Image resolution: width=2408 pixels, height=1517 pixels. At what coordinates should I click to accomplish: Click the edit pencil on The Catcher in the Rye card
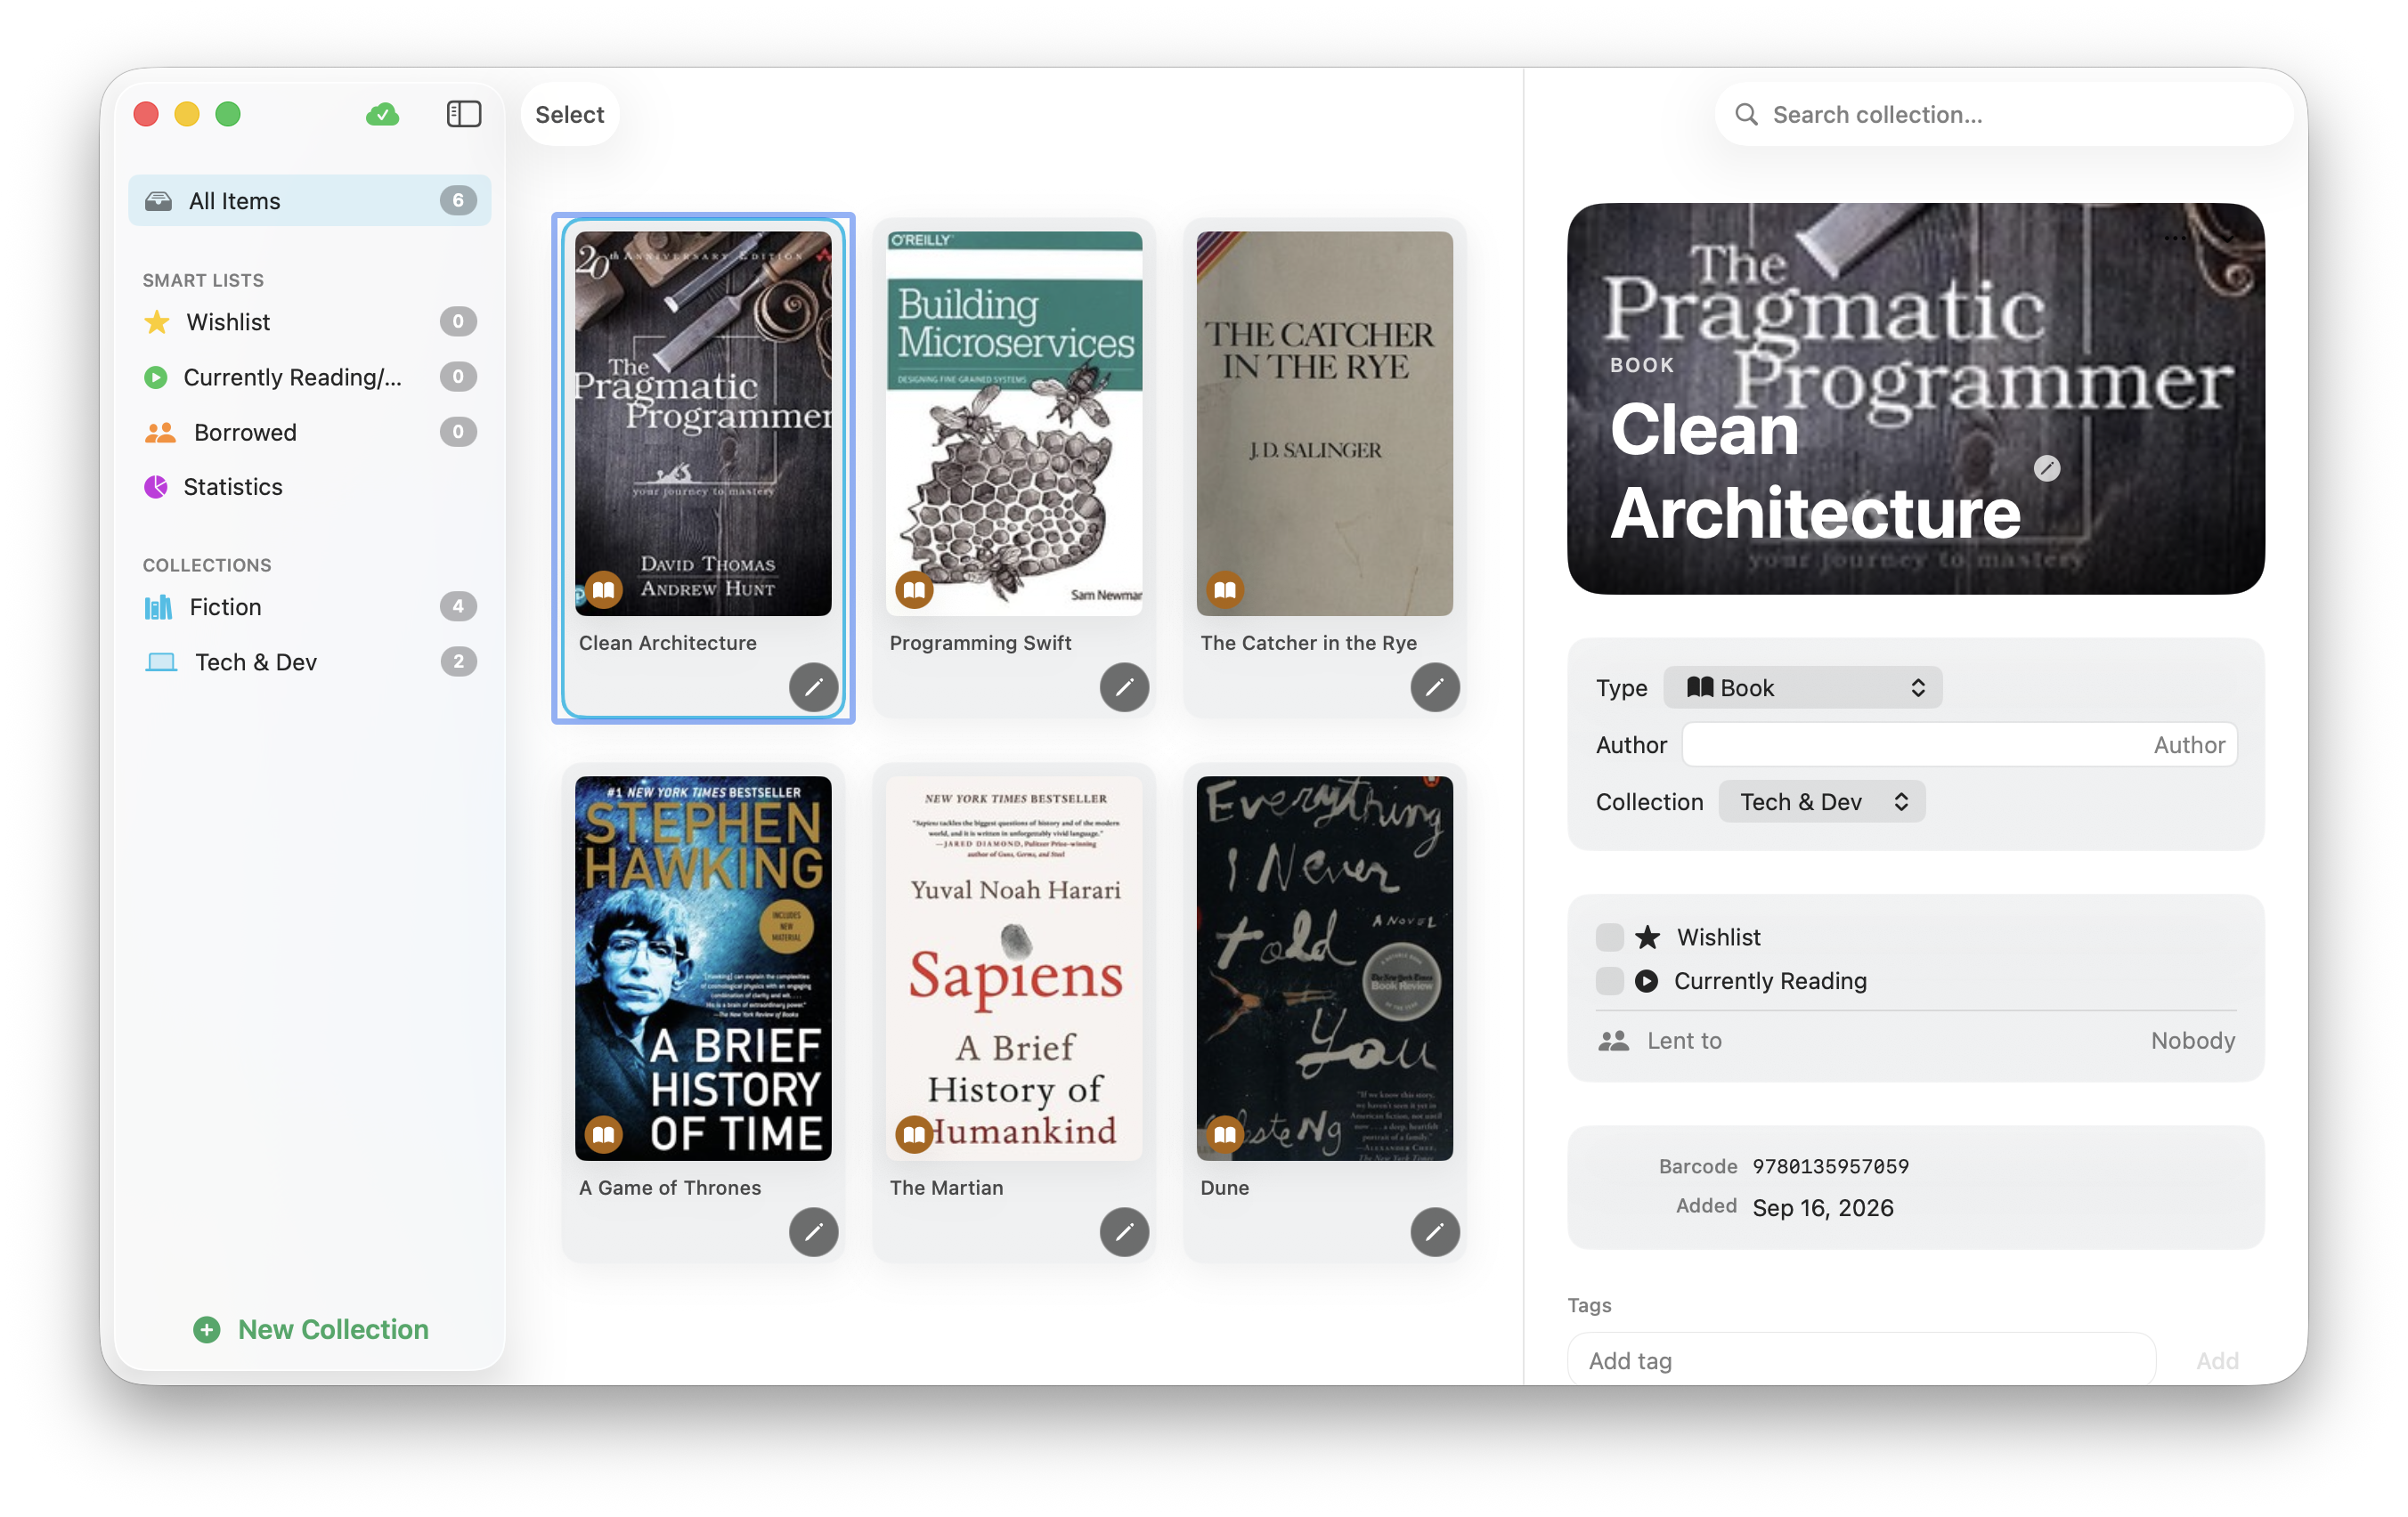[x=1434, y=687]
